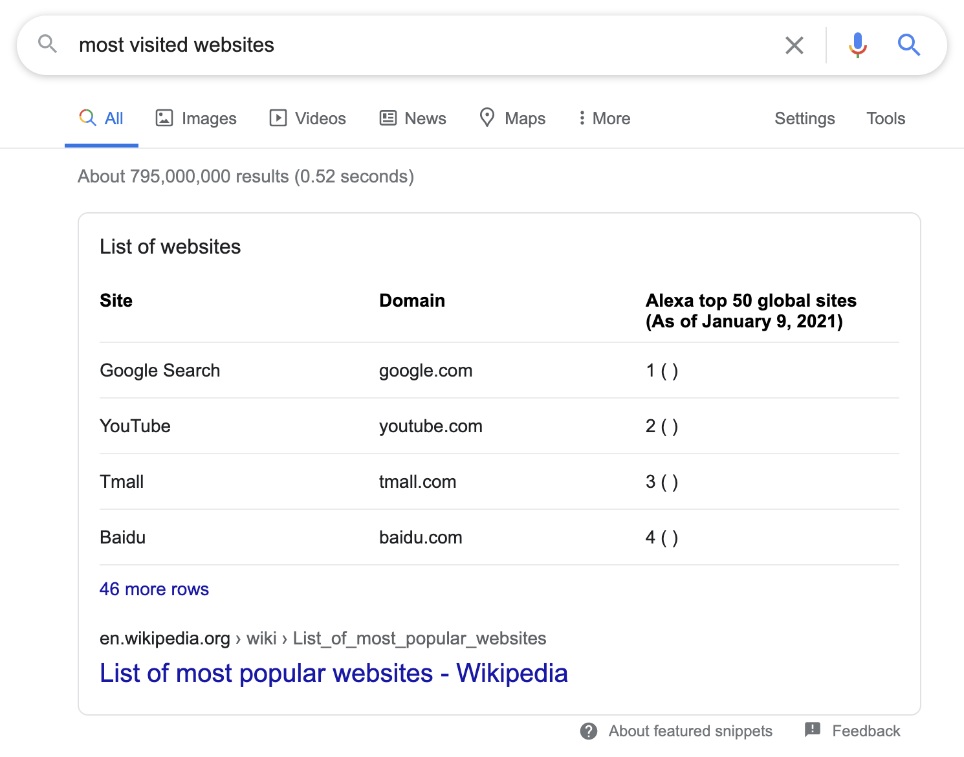Click the gray magnifier icon in the search box

click(47, 44)
